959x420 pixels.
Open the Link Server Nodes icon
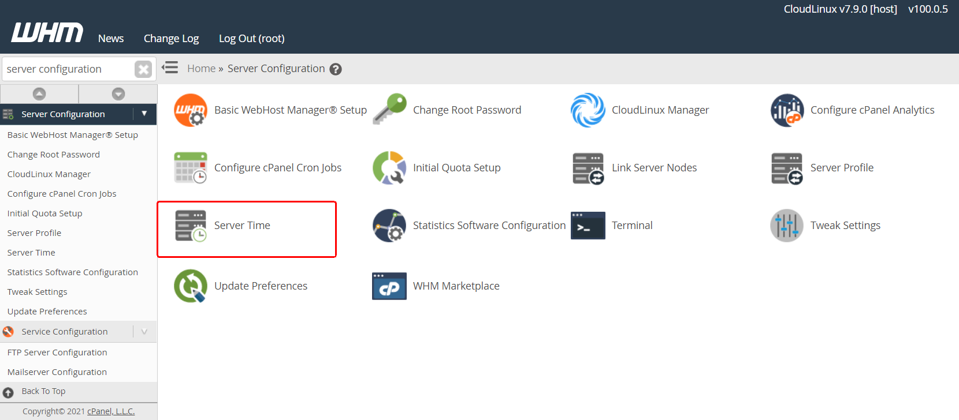[588, 168]
